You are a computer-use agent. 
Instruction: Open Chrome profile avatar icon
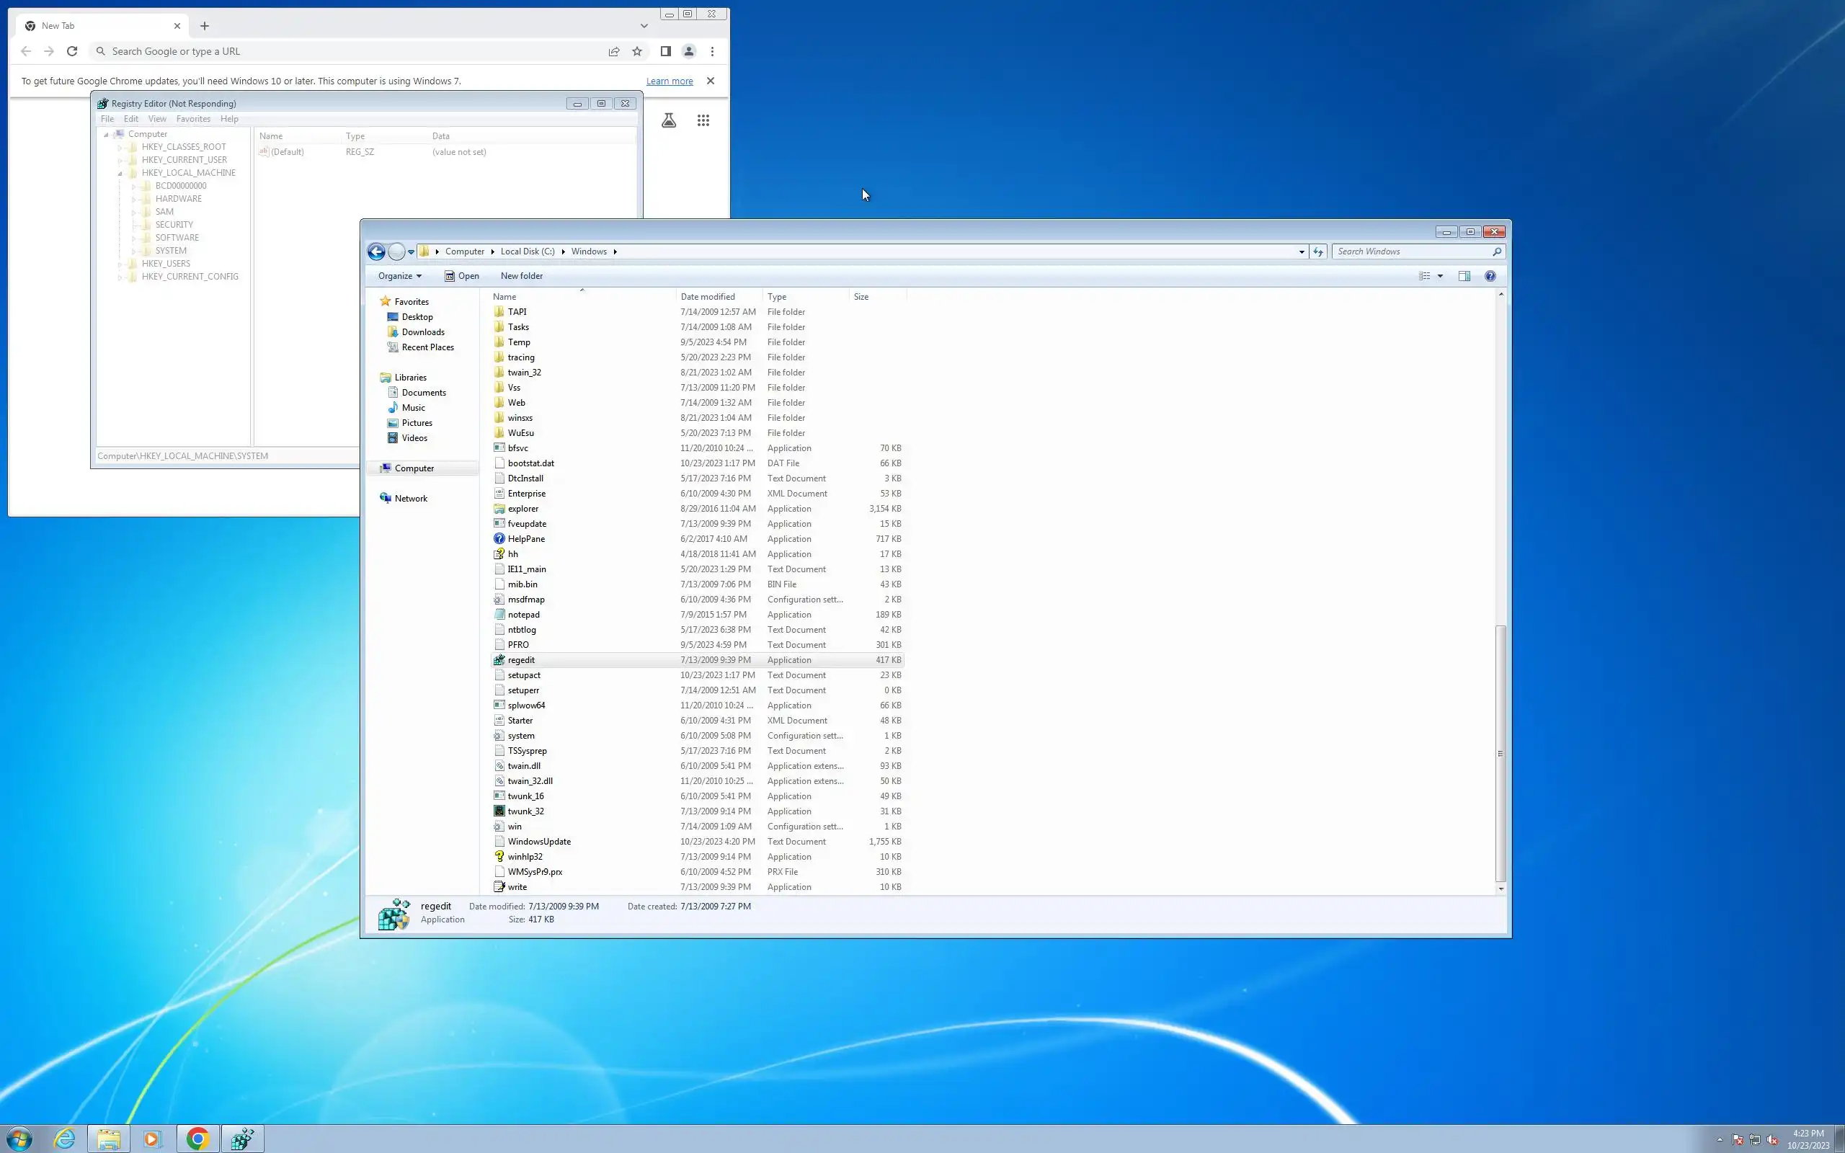(688, 51)
